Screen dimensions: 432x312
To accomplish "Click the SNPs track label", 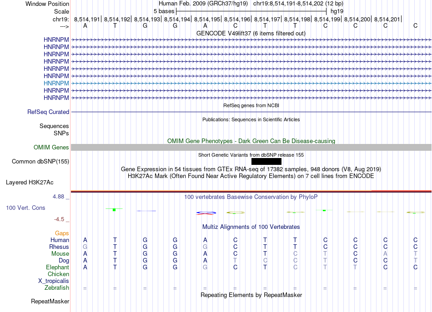I will 61,133.
